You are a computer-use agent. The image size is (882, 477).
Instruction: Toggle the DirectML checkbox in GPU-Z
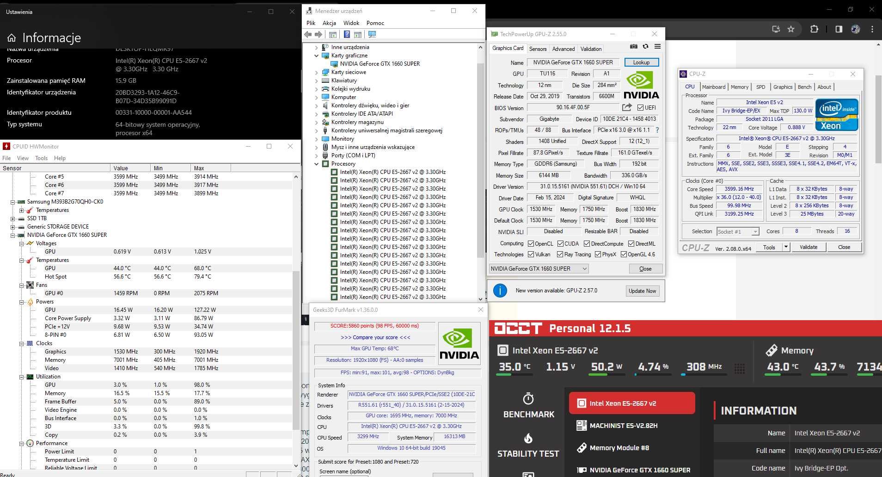pyautogui.click(x=631, y=244)
